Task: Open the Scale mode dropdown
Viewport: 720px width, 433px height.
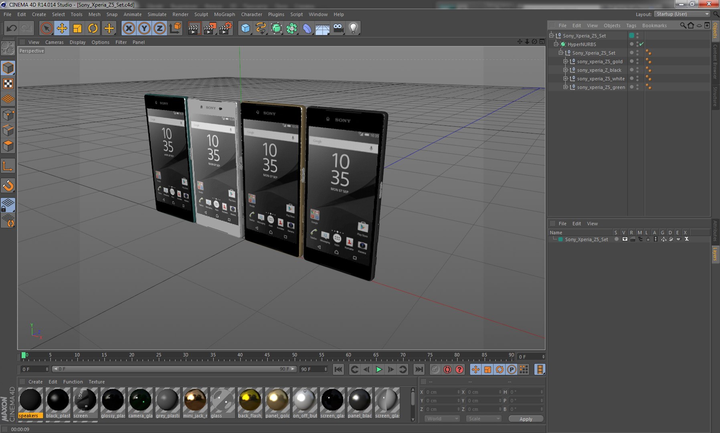Action: 483,419
